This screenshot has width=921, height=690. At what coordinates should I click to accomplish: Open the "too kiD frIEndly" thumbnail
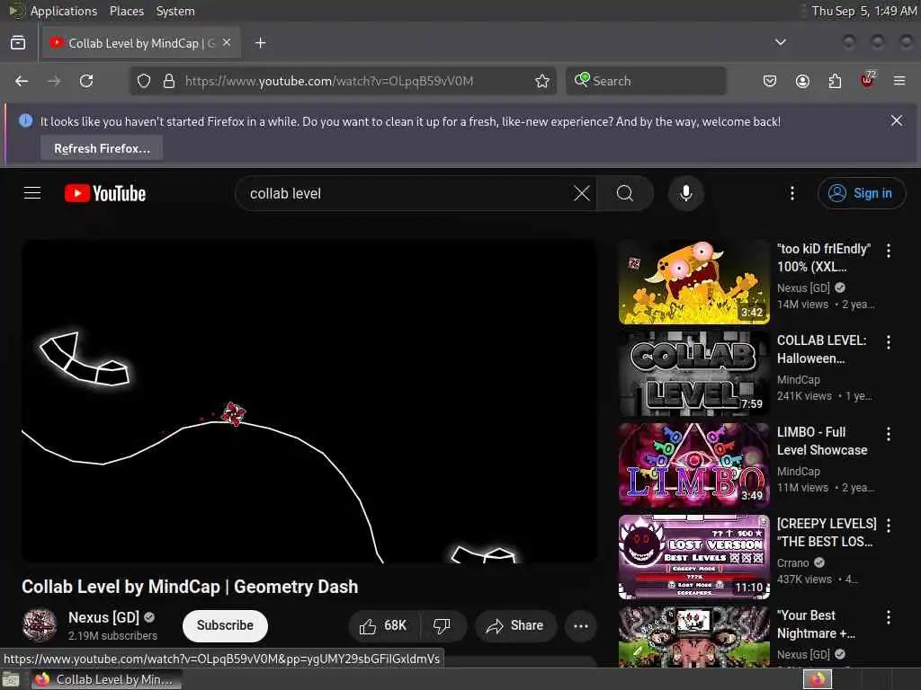point(693,281)
